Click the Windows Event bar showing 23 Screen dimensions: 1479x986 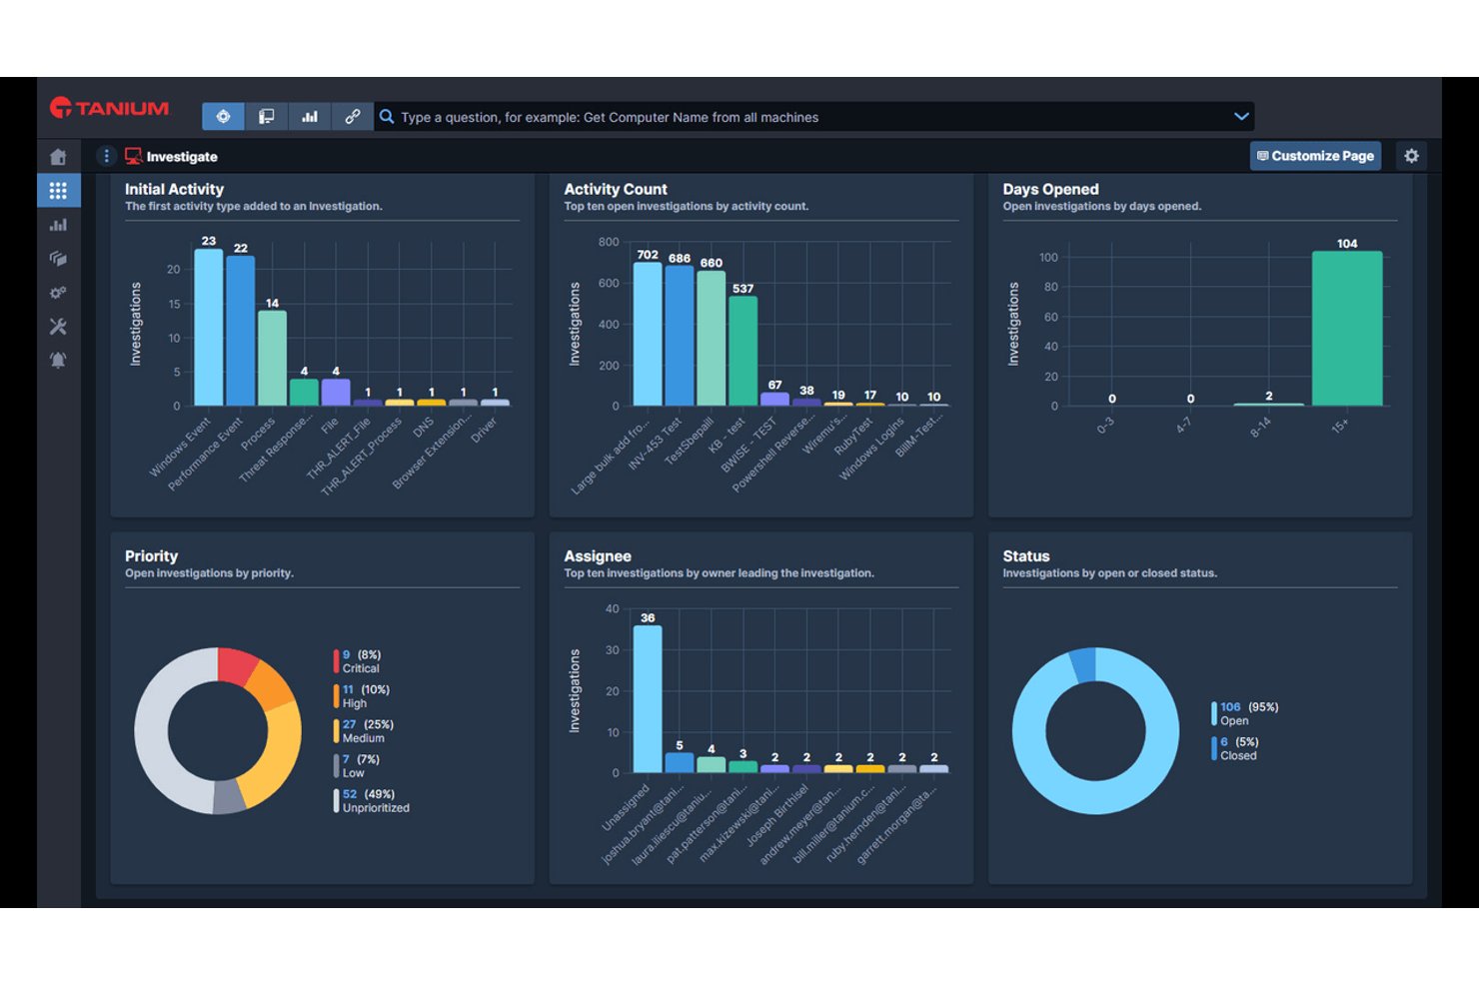tap(208, 328)
